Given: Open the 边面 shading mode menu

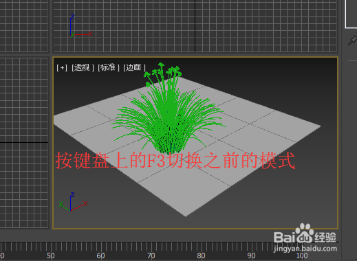Looking at the screenshot, I should click(134, 67).
